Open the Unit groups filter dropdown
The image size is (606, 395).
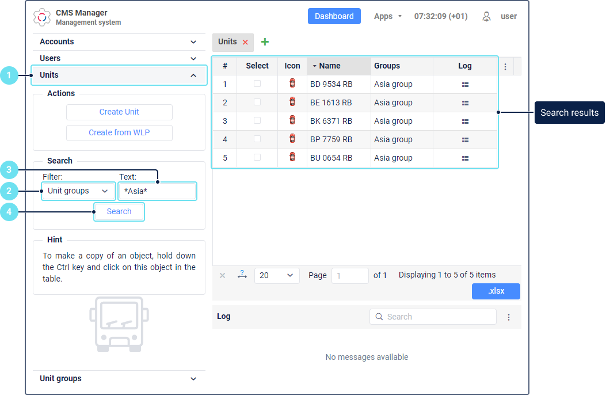(x=78, y=191)
